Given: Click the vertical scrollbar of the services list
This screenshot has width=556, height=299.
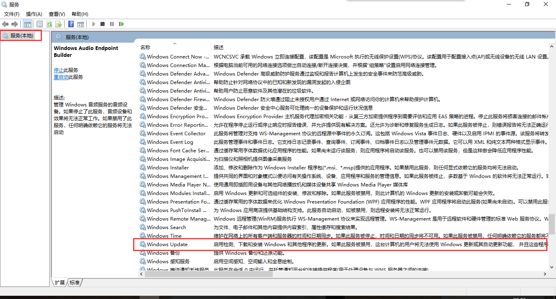Looking at the screenshot, I should 552,223.
